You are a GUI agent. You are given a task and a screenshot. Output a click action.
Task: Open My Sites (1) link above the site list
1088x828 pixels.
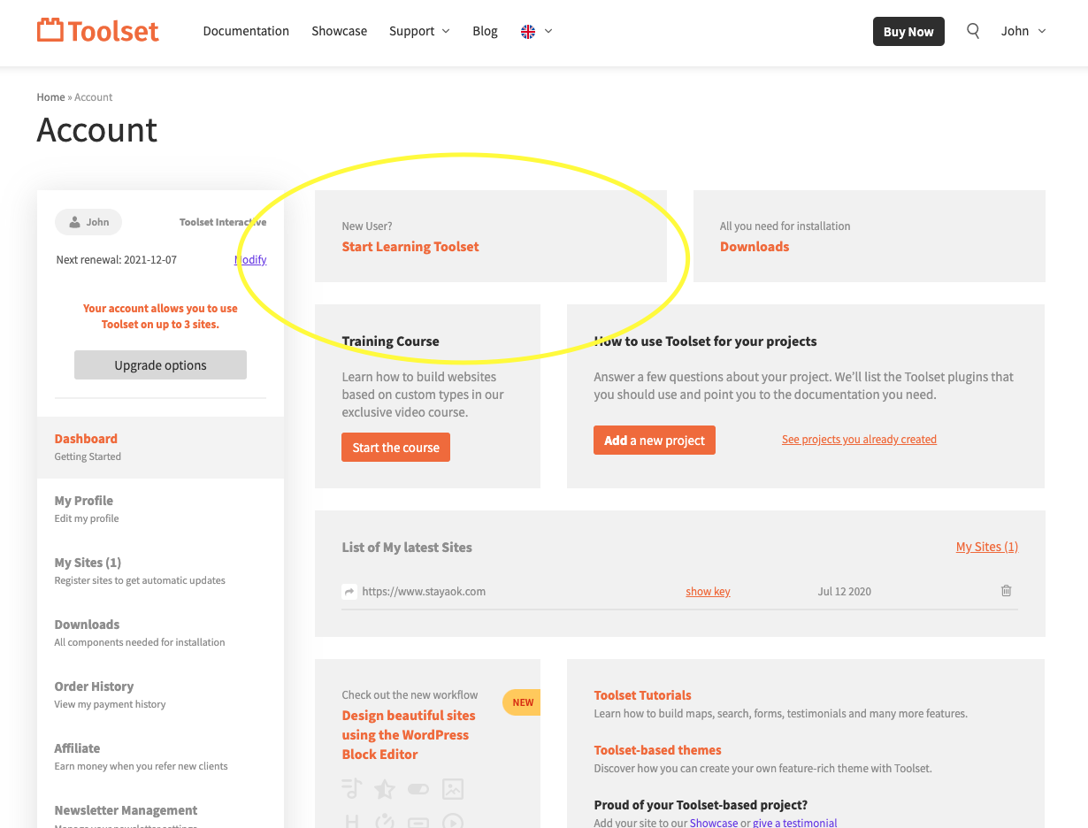click(x=987, y=547)
